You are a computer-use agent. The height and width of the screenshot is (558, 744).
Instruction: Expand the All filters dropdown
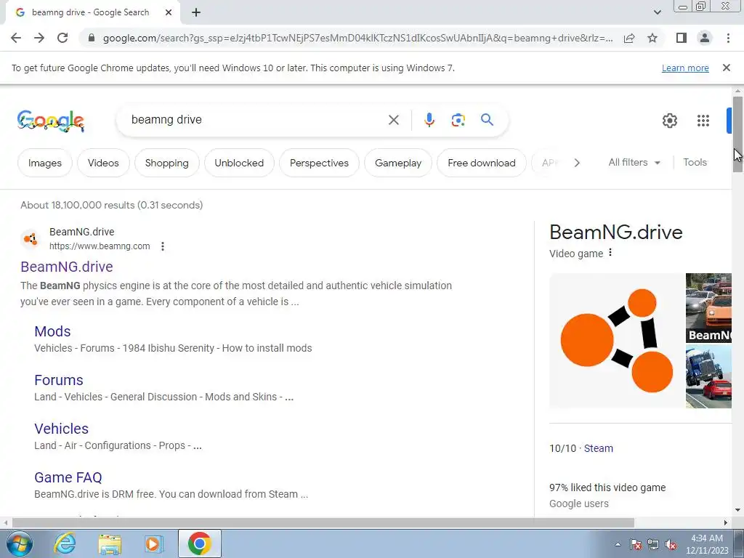pos(634,162)
